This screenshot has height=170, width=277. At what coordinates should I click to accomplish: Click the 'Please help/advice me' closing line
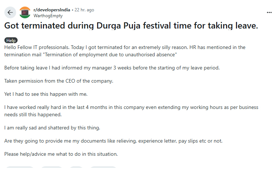(61, 154)
